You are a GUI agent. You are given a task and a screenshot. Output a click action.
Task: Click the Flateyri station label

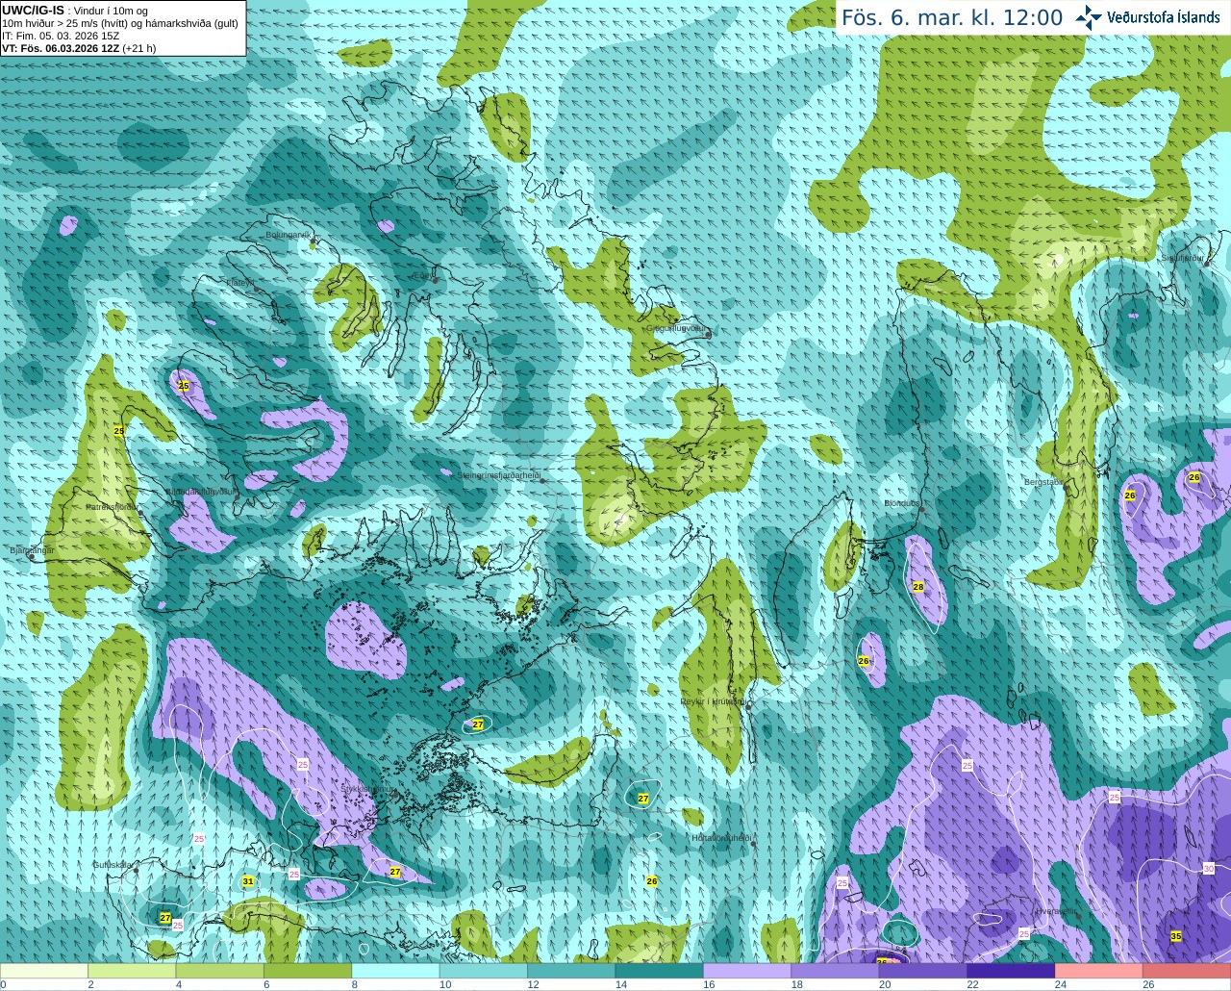pos(239,282)
